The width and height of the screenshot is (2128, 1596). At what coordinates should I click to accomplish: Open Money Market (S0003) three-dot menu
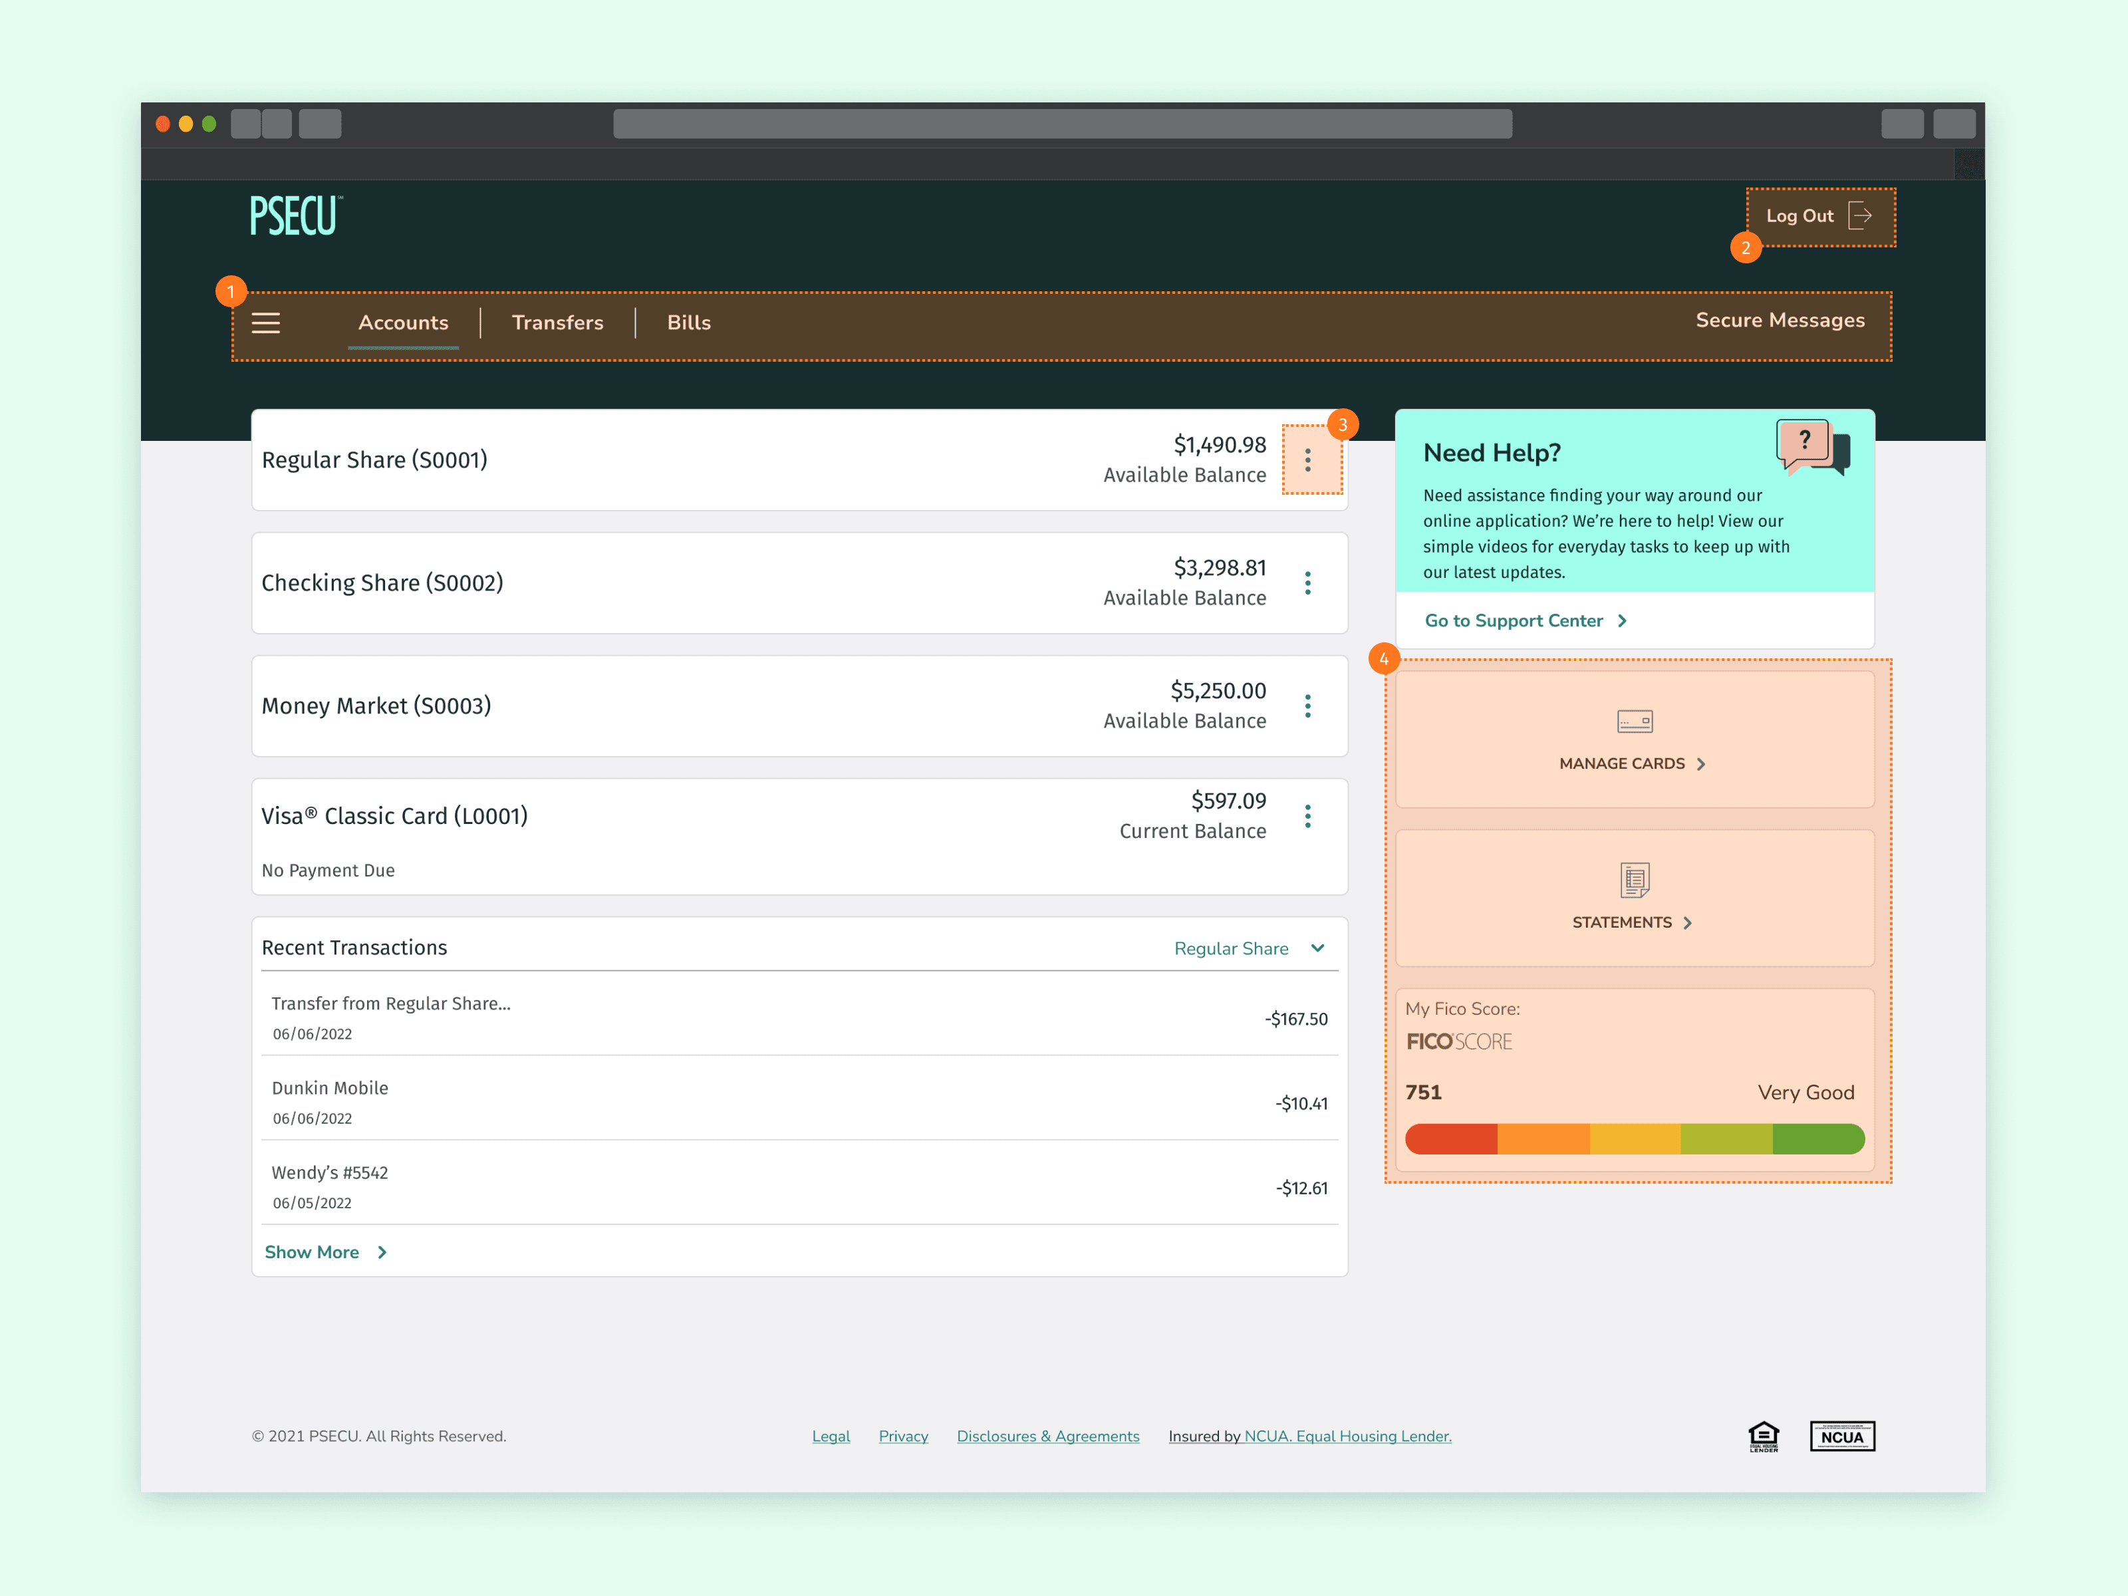(1307, 706)
